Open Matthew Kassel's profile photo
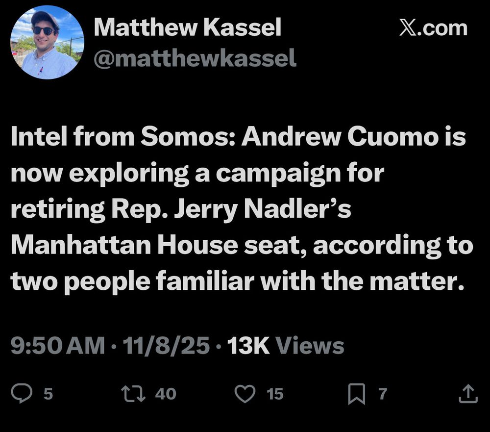This screenshot has height=432, width=490. [47, 42]
